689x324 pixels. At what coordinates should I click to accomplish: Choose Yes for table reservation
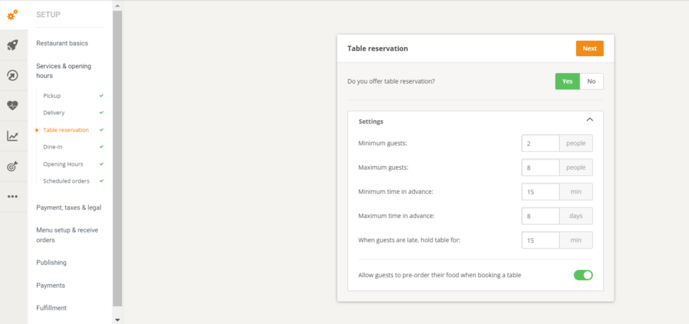(568, 81)
